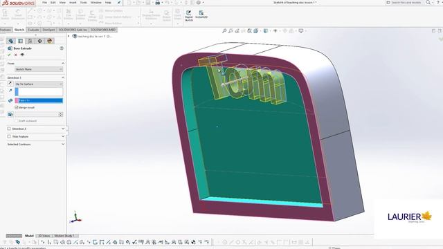This screenshot has height=249, width=443.
Task: Open the Options gear dropdown arrow
Action: tap(203, 3)
